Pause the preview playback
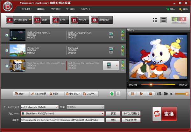191x132 pixels. click(x=132, y=94)
